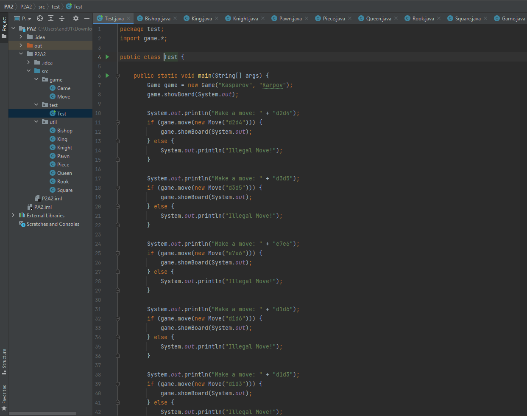
Task: Open the Structure tool window on the left edge
Action: [x=4, y=361]
